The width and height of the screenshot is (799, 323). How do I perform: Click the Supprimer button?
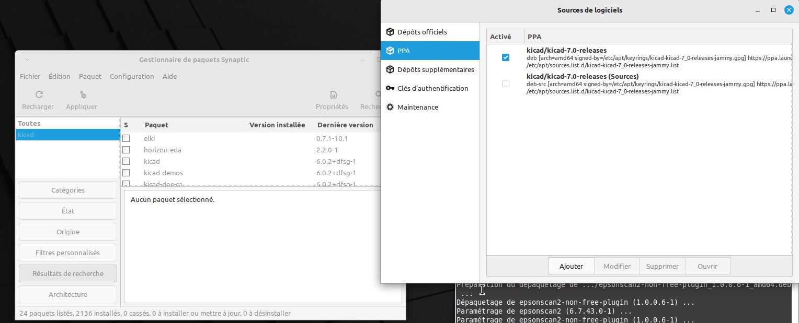point(663,266)
